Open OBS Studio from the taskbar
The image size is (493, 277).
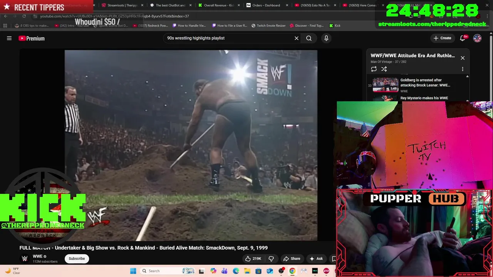click(x=281, y=271)
